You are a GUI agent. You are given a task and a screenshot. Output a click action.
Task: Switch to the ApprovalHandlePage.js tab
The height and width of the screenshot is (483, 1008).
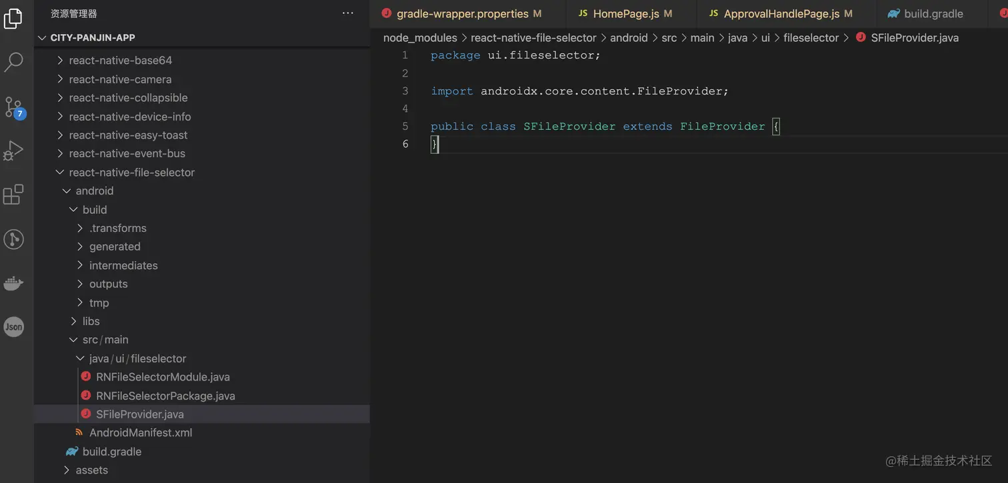pyautogui.click(x=781, y=13)
